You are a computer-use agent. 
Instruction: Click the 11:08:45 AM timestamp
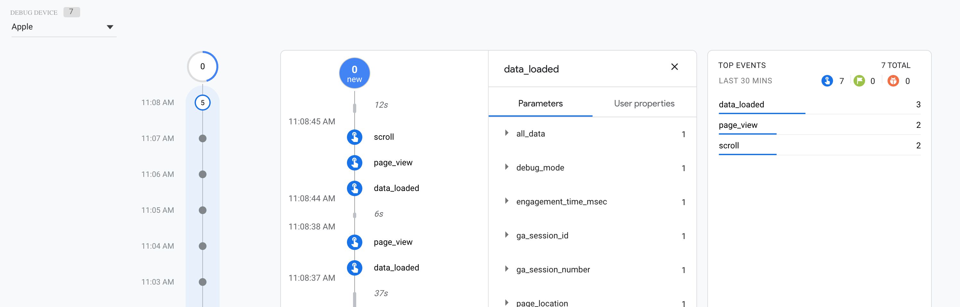coord(312,121)
